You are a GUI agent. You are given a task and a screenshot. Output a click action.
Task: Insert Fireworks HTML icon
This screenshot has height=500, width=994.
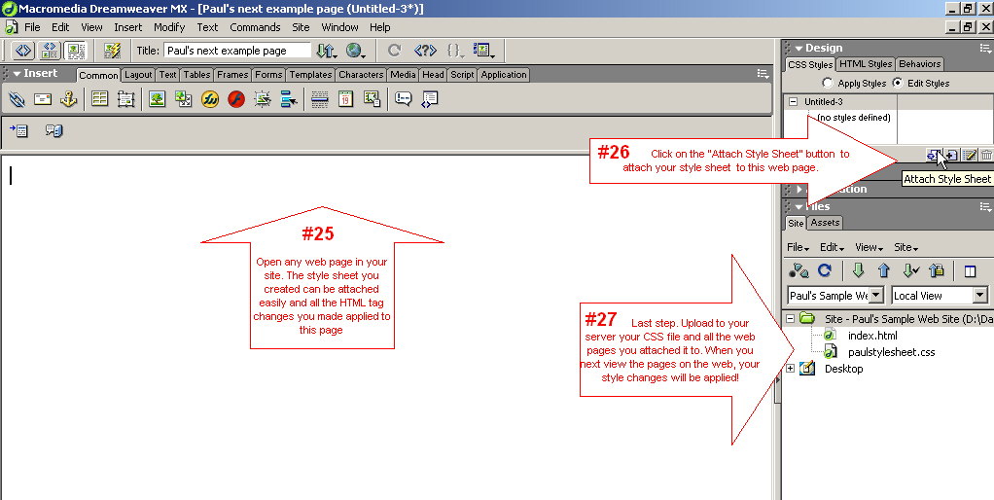coord(210,99)
